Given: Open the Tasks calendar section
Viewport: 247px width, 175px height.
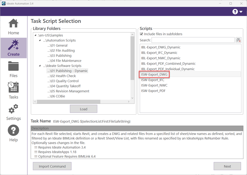Looking at the screenshot, I should click(13, 90).
